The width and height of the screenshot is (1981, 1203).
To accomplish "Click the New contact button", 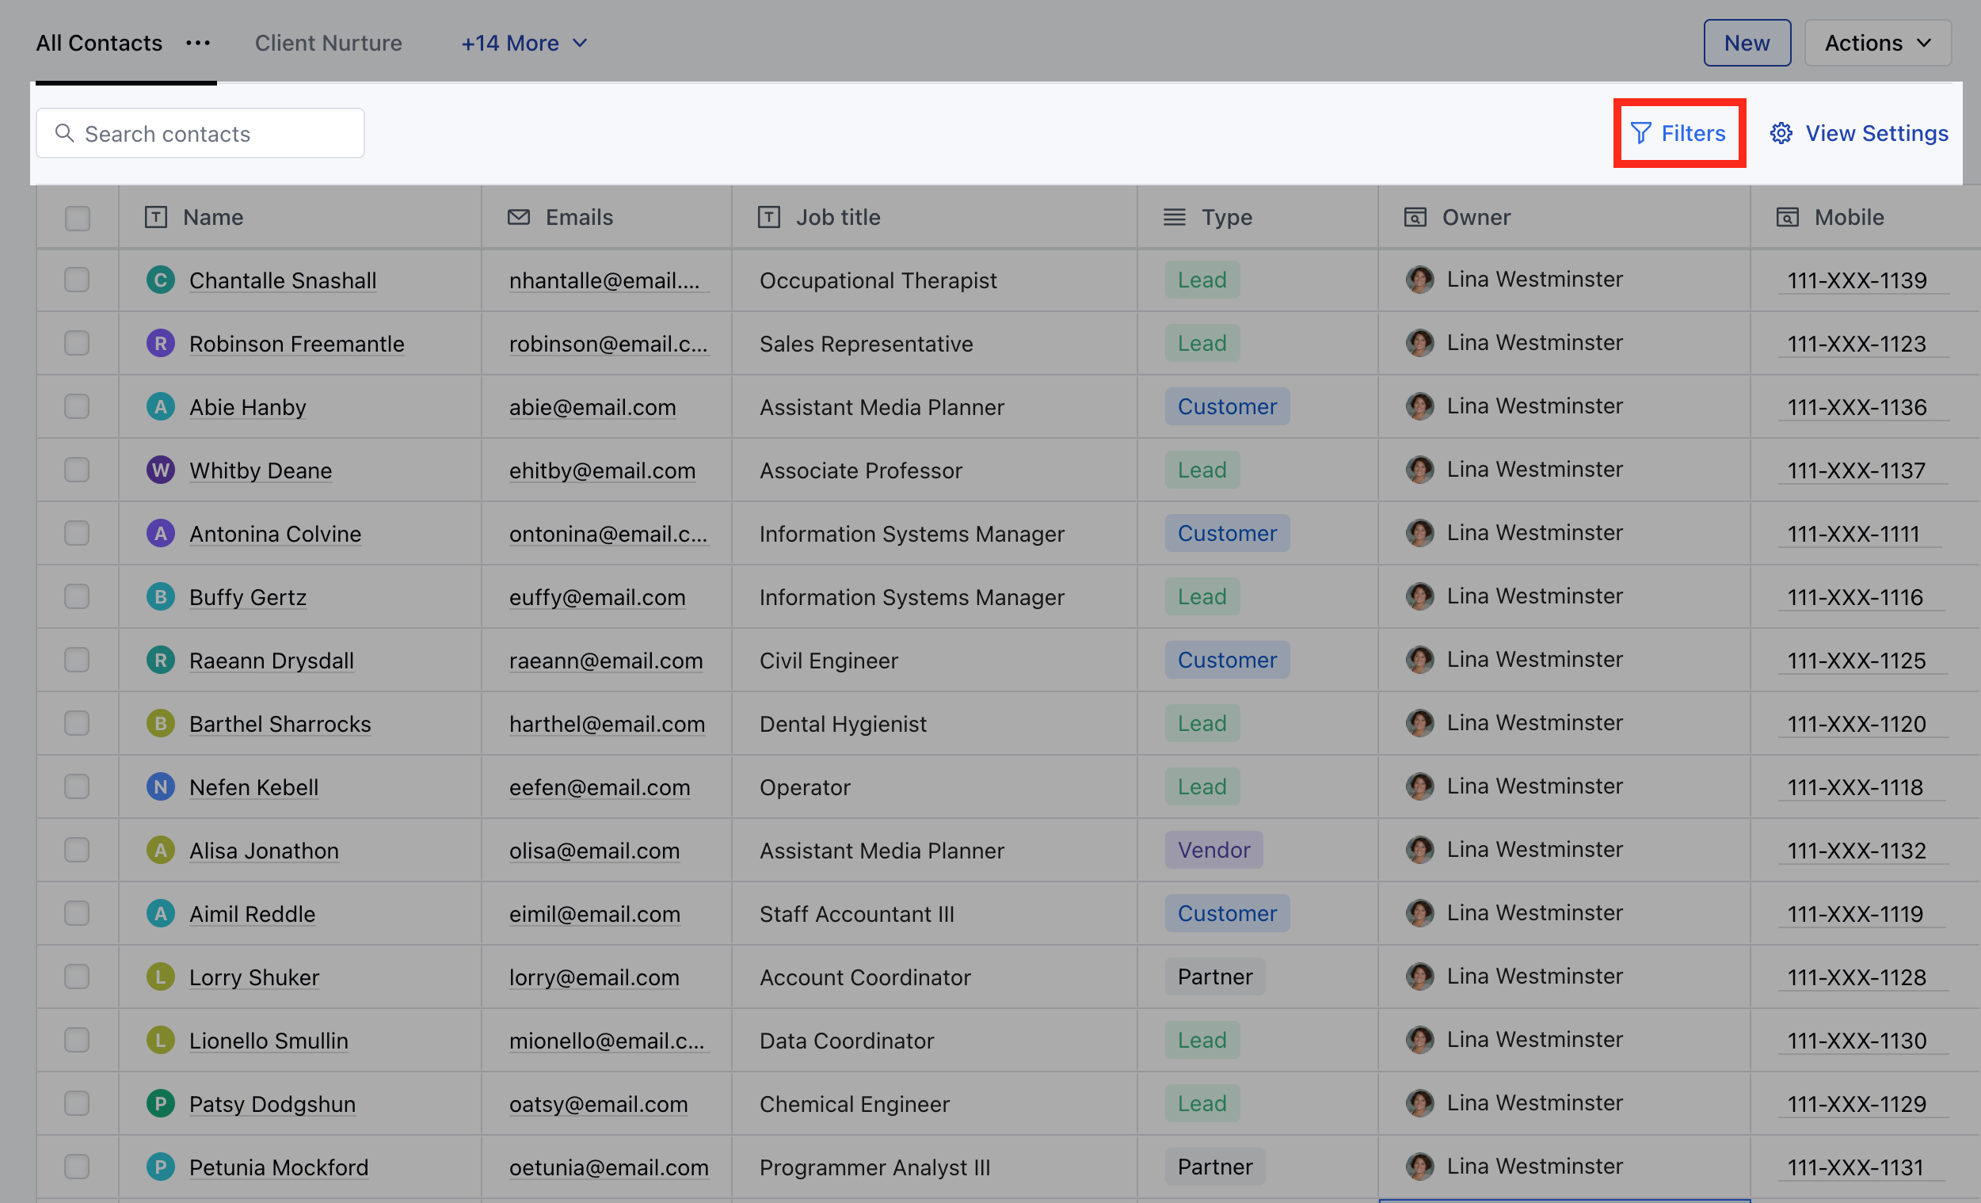I will pyautogui.click(x=1747, y=43).
